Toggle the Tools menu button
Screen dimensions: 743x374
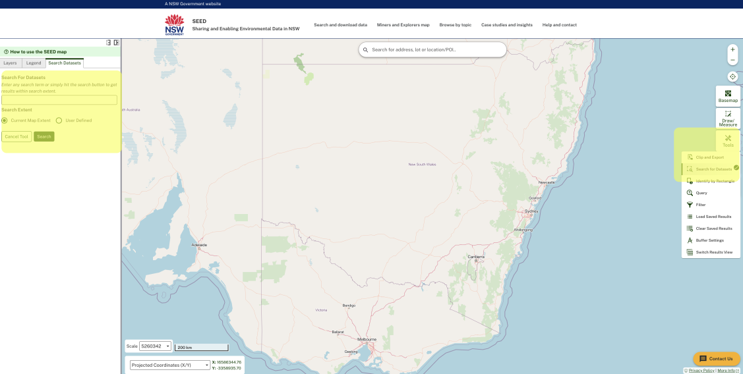(x=728, y=141)
